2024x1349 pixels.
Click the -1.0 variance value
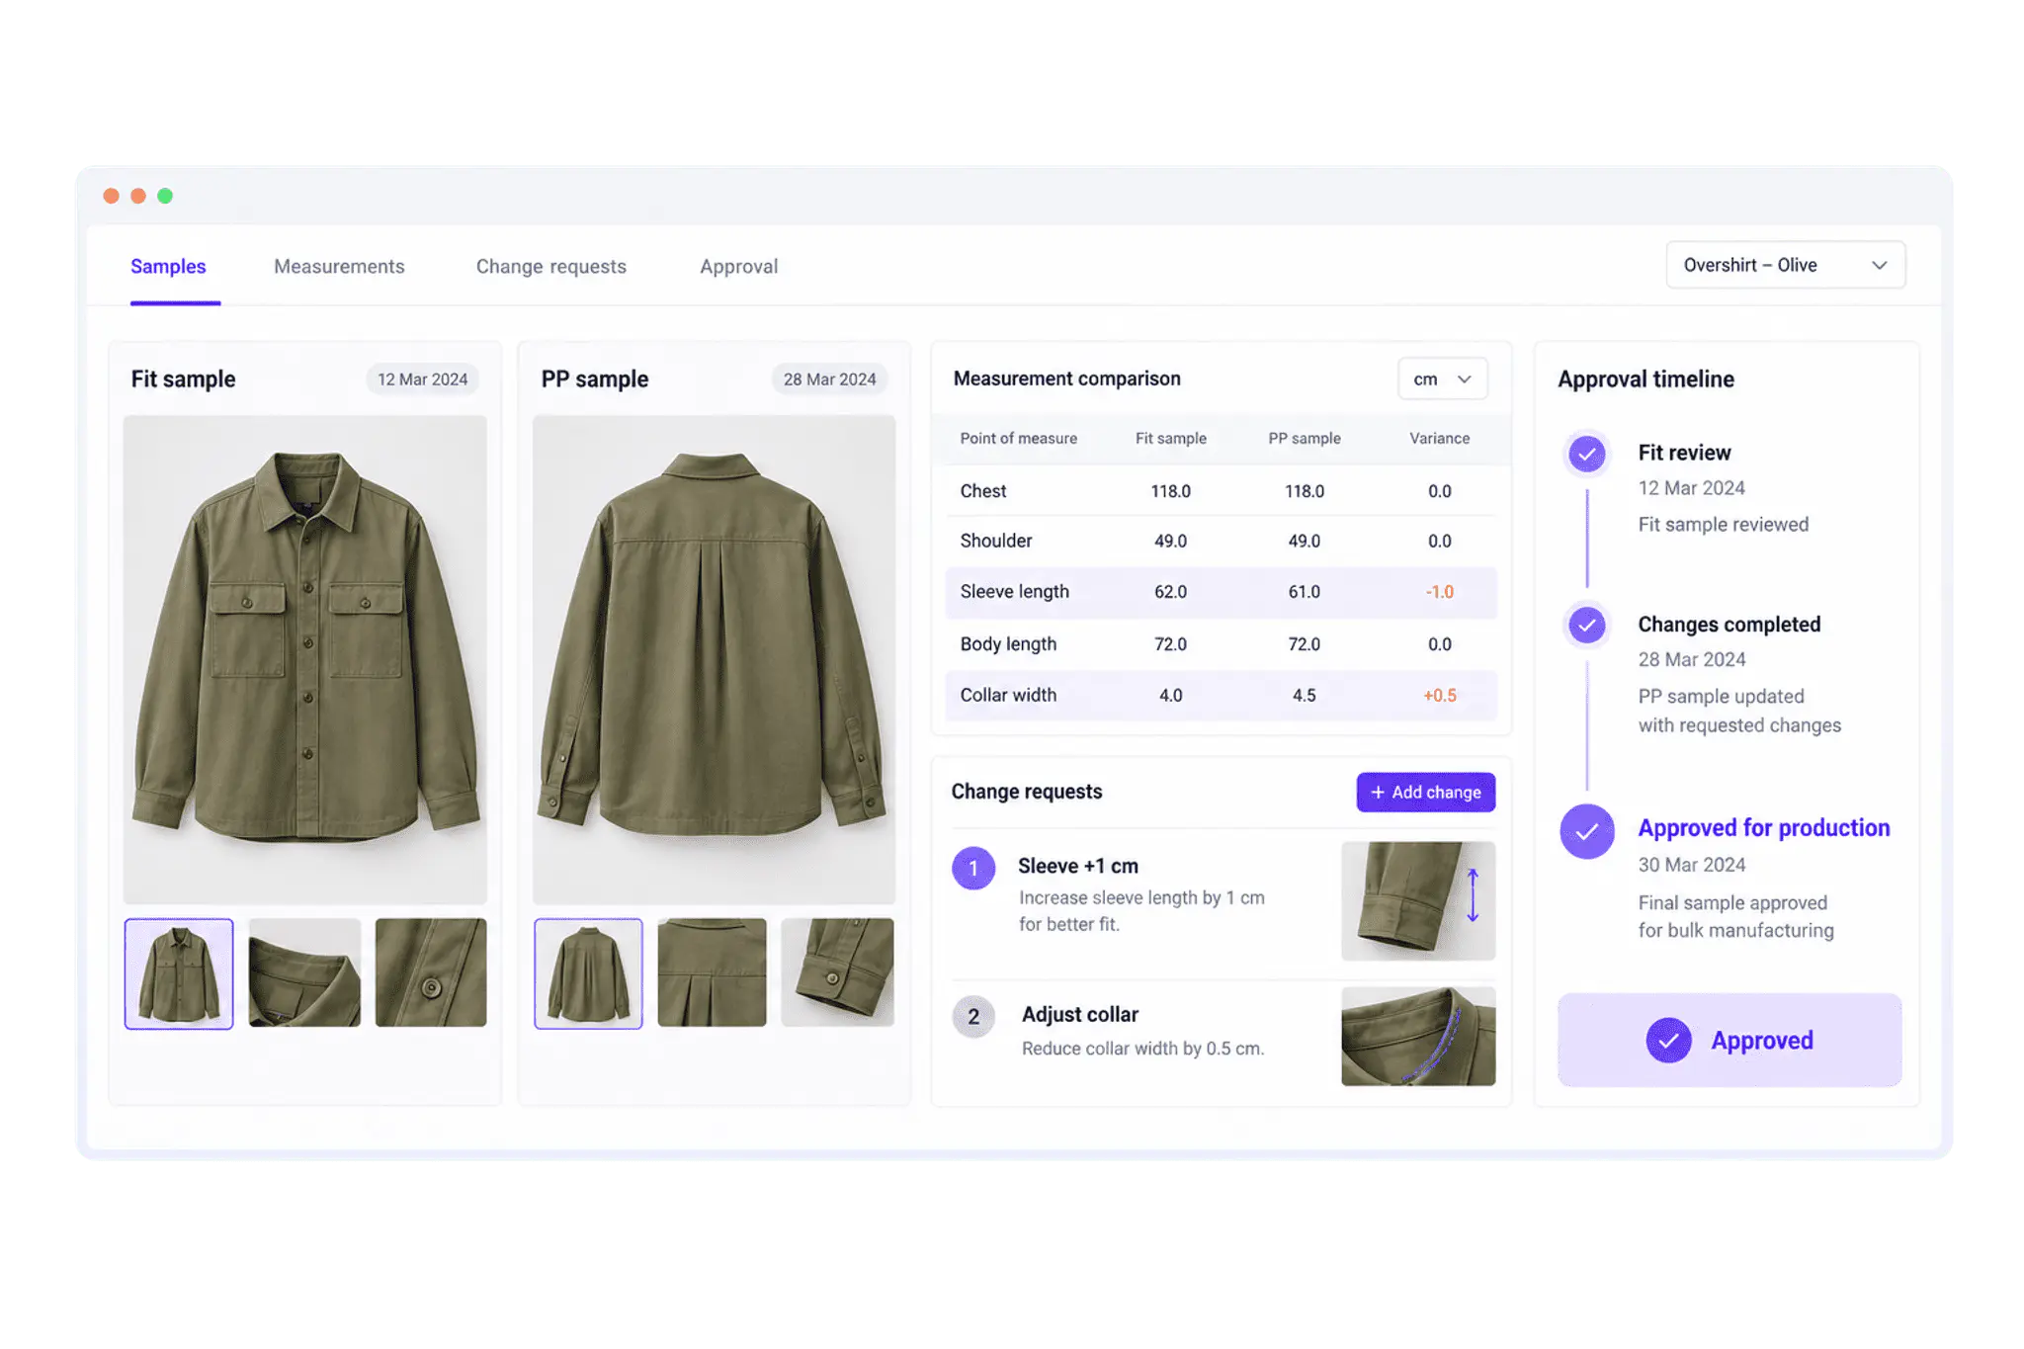[1439, 592]
